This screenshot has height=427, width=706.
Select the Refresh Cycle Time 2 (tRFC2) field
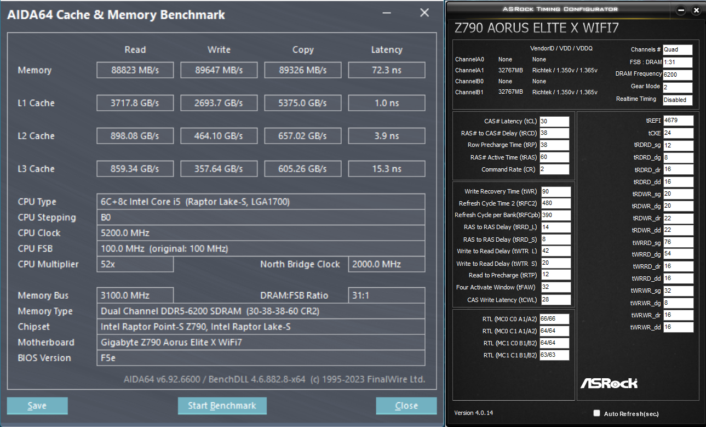[555, 203]
